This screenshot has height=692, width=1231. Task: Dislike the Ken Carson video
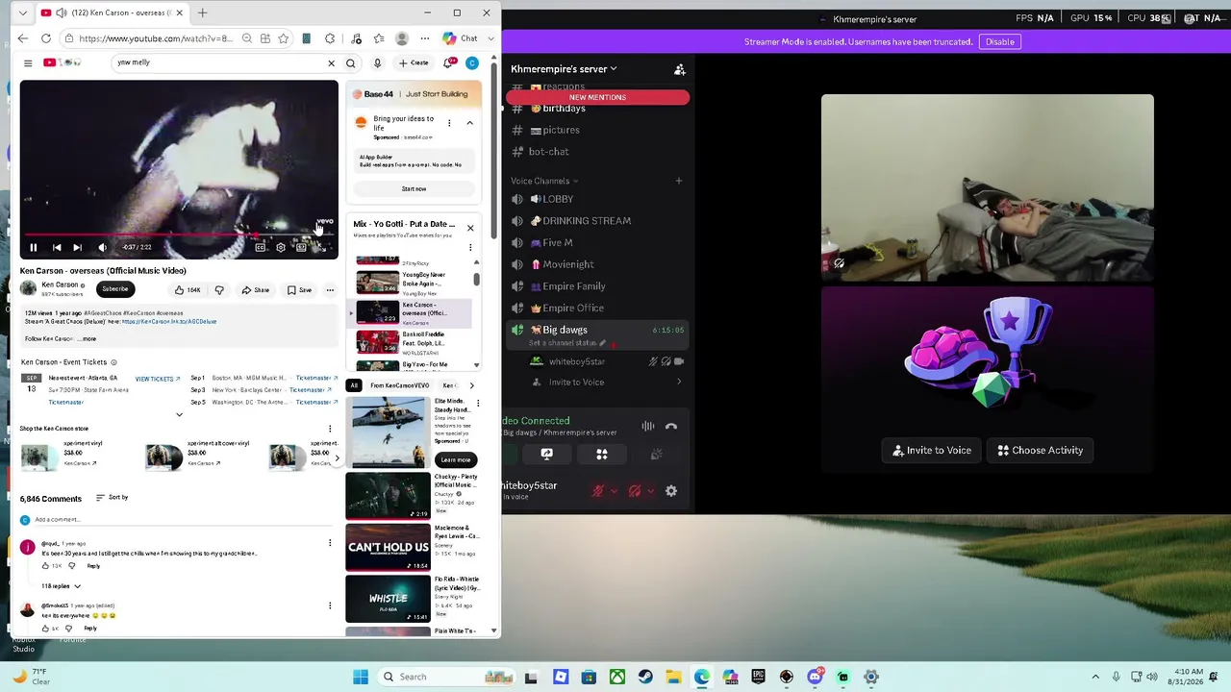219,290
